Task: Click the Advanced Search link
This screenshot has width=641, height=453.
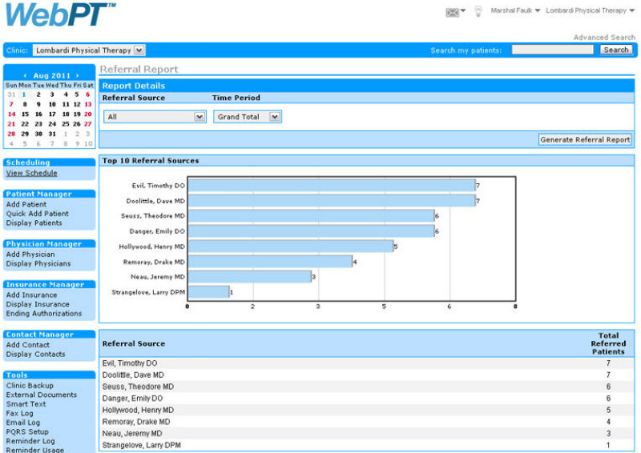Action: click(x=604, y=38)
